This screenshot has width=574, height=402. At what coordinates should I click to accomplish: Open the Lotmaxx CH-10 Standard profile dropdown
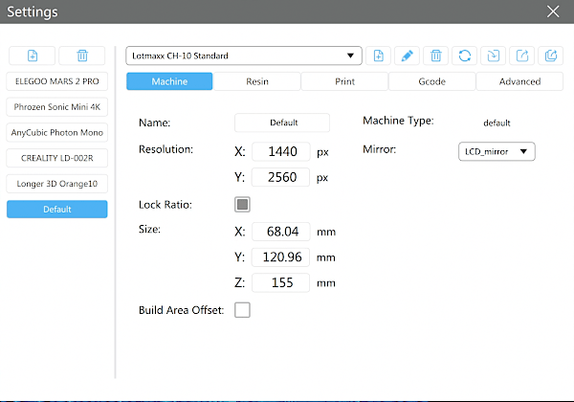tap(244, 56)
